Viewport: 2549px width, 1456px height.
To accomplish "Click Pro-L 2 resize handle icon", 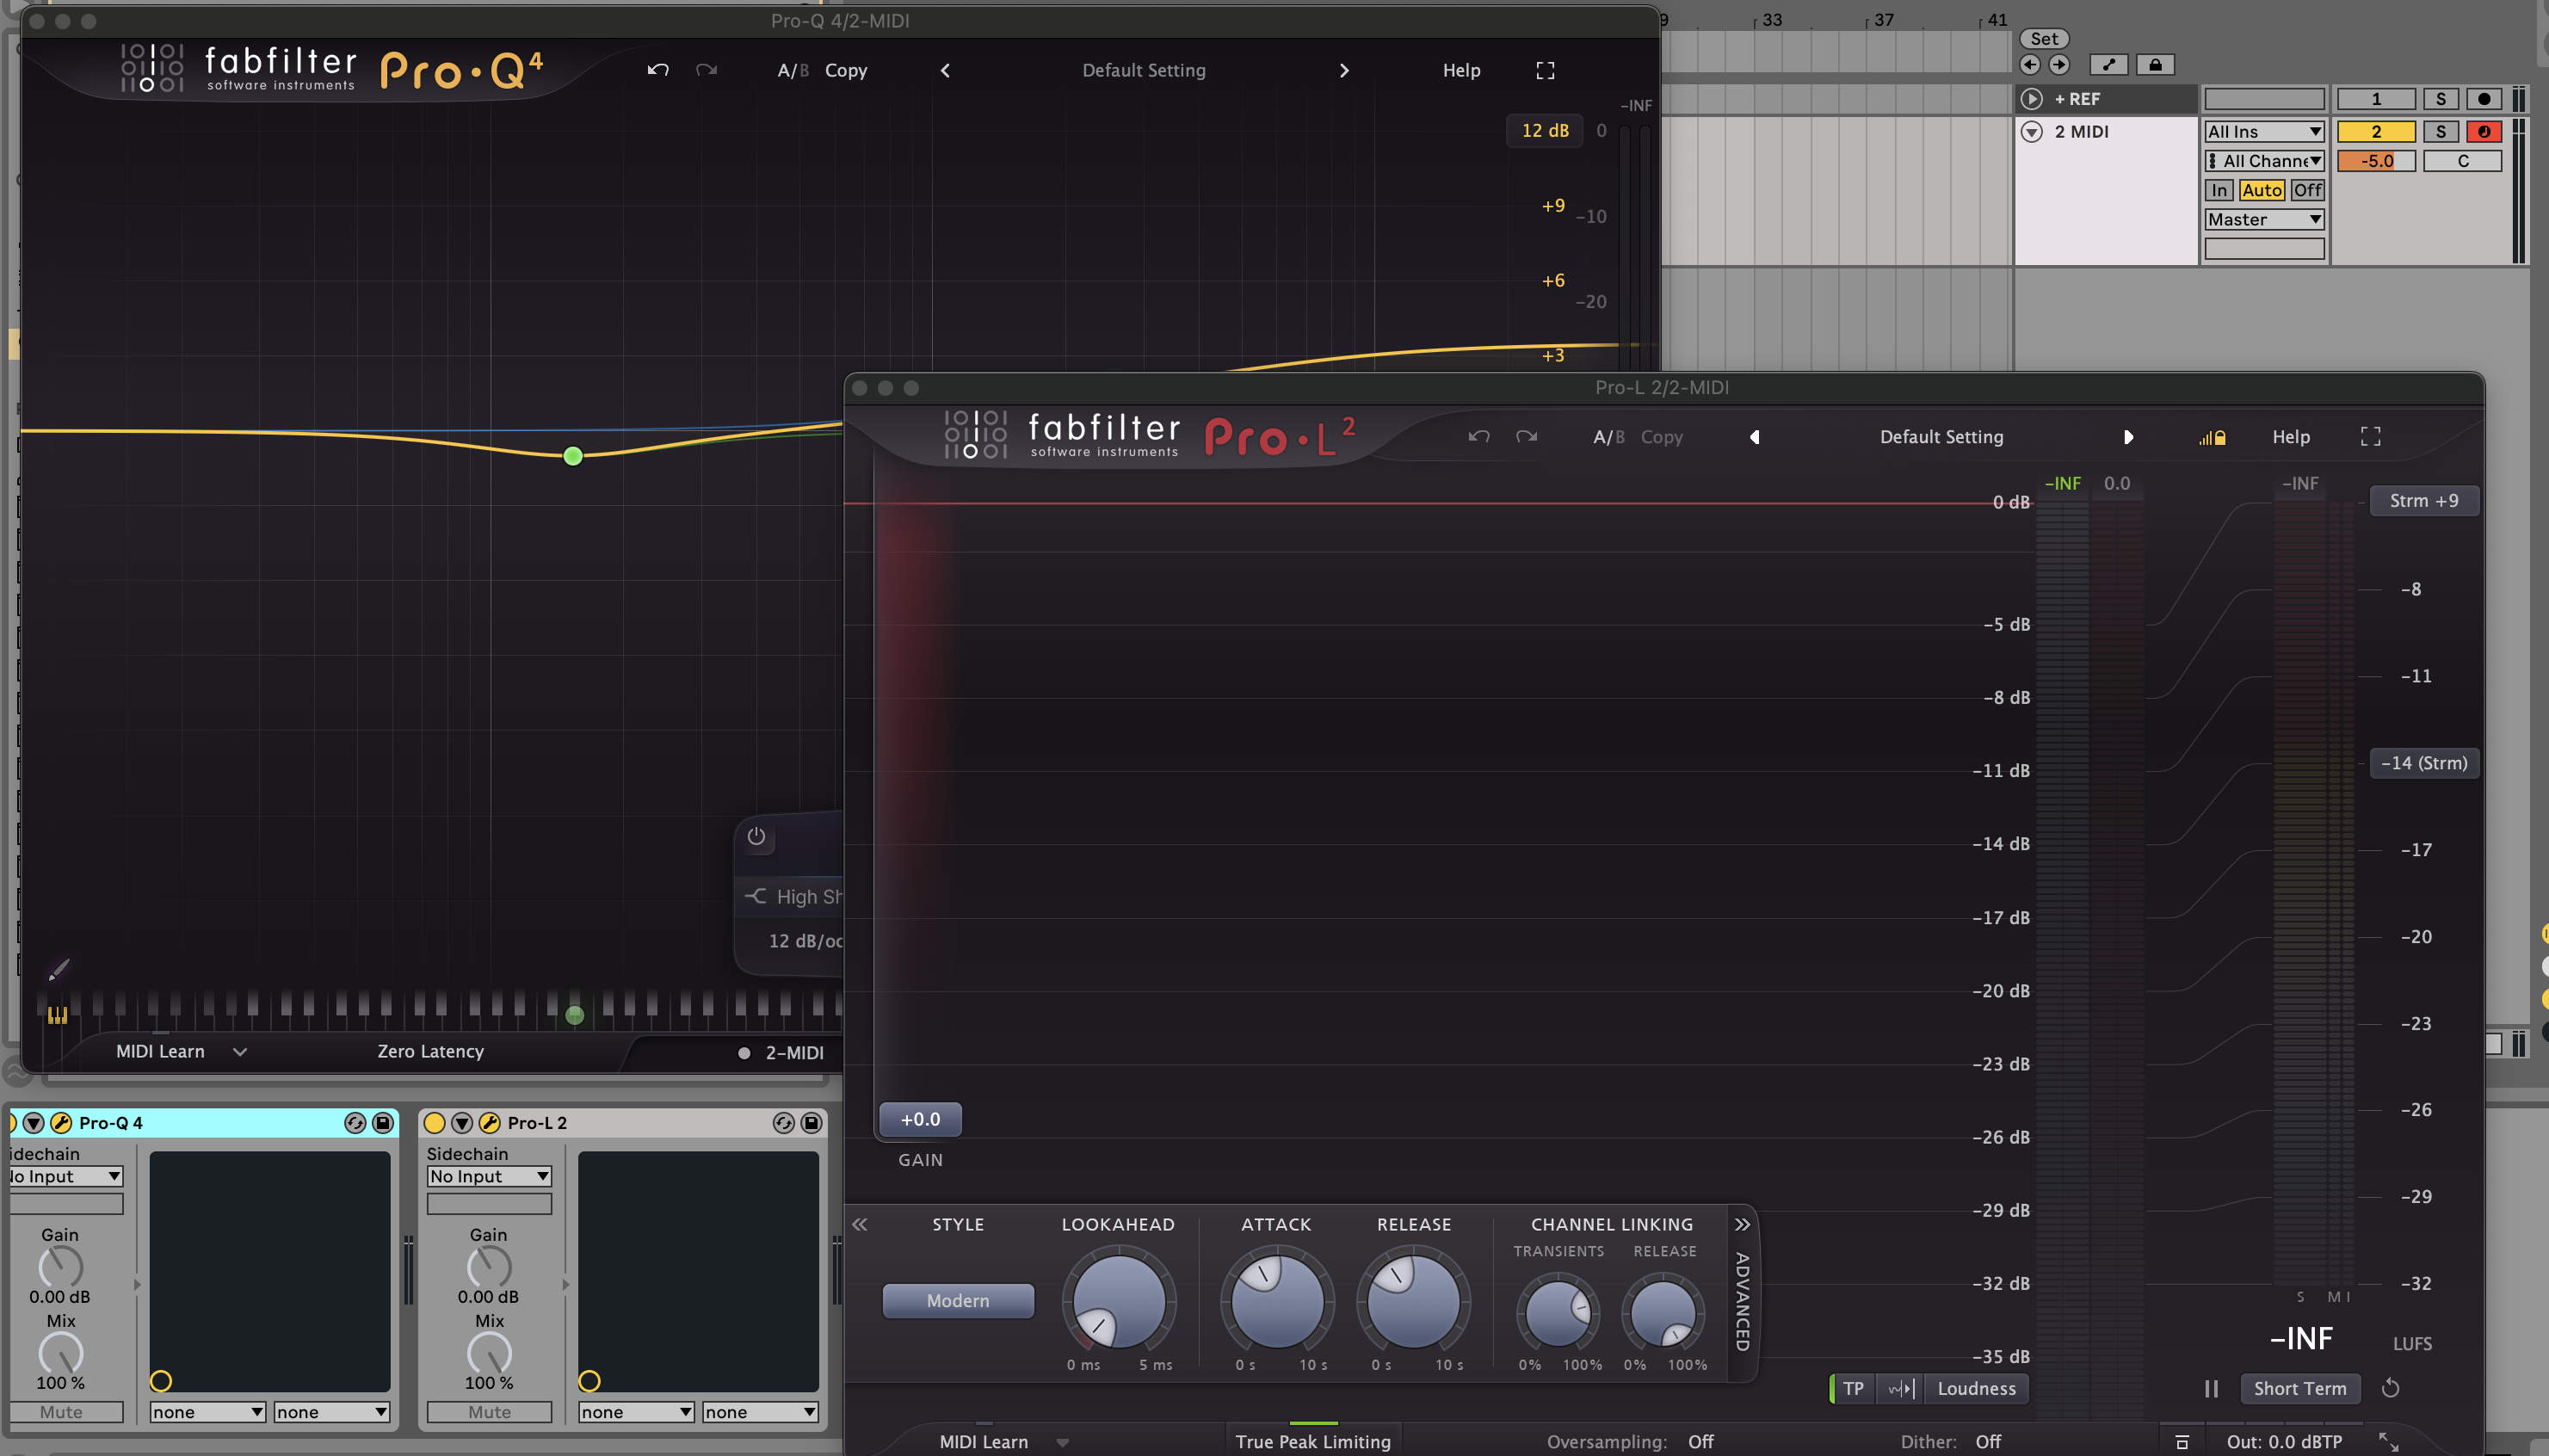I will pyautogui.click(x=2388, y=1441).
